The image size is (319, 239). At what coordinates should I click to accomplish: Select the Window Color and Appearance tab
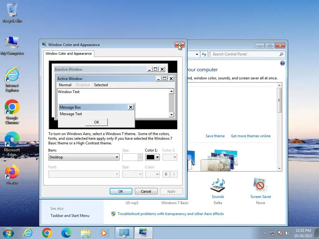(69, 54)
